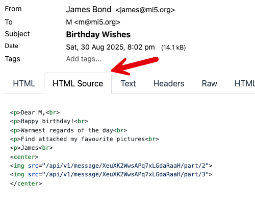Click the 14.1 kB size label

coord(173,48)
